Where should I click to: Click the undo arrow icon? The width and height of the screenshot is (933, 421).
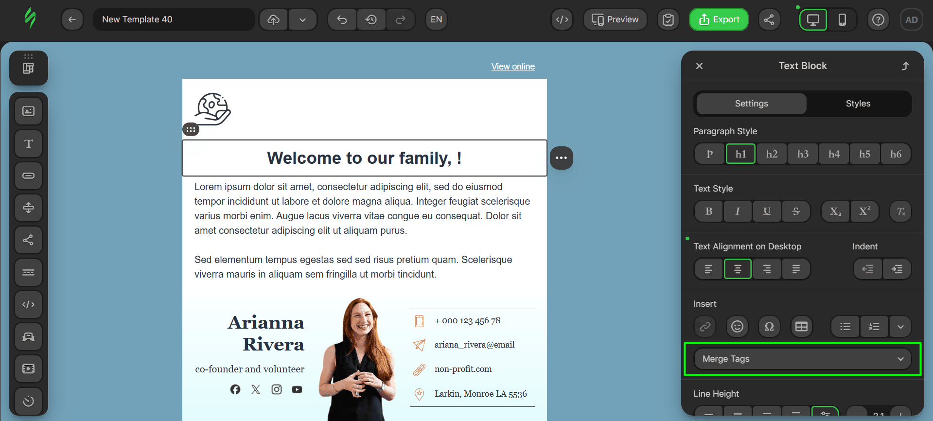click(x=342, y=19)
